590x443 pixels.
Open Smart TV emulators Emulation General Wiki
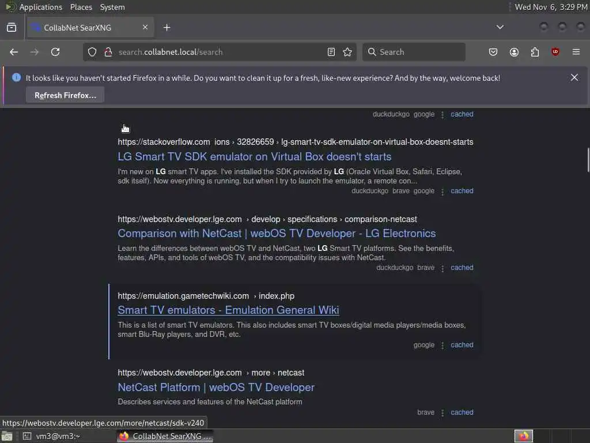click(x=228, y=310)
